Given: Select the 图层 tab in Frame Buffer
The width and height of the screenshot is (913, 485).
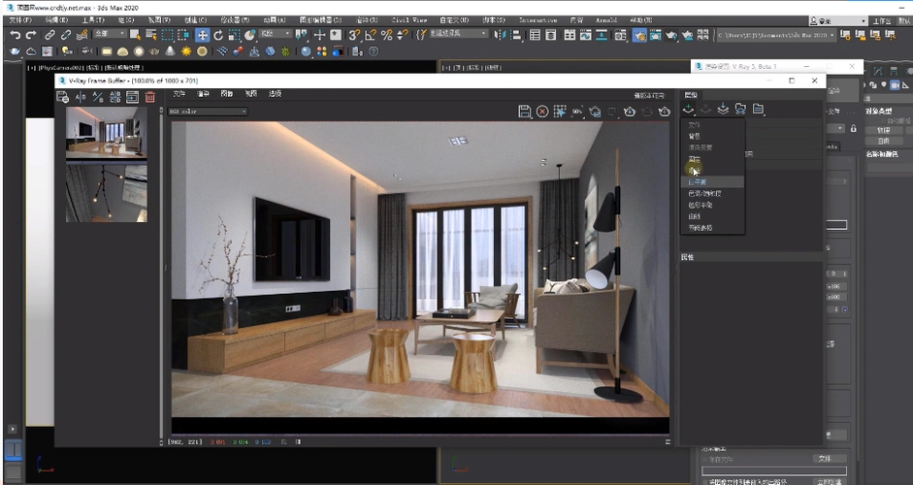Looking at the screenshot, I should 691,95.
